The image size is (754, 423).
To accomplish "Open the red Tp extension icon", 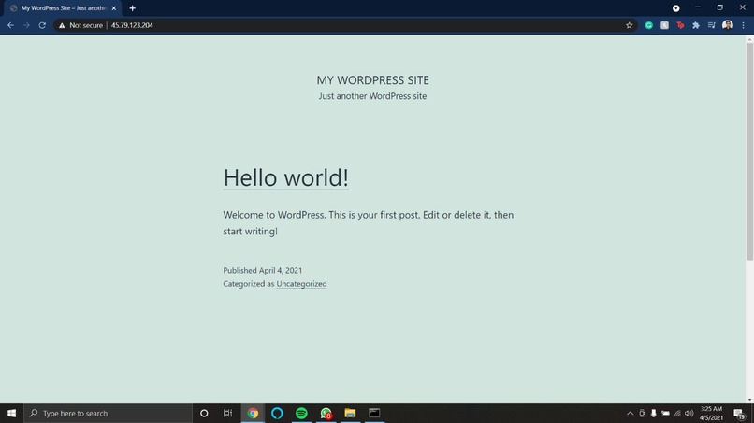I will pos(680,25).
